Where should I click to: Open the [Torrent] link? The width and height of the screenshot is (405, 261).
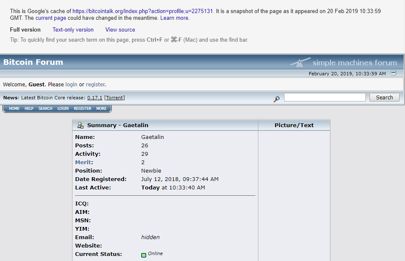pos(115,98)
